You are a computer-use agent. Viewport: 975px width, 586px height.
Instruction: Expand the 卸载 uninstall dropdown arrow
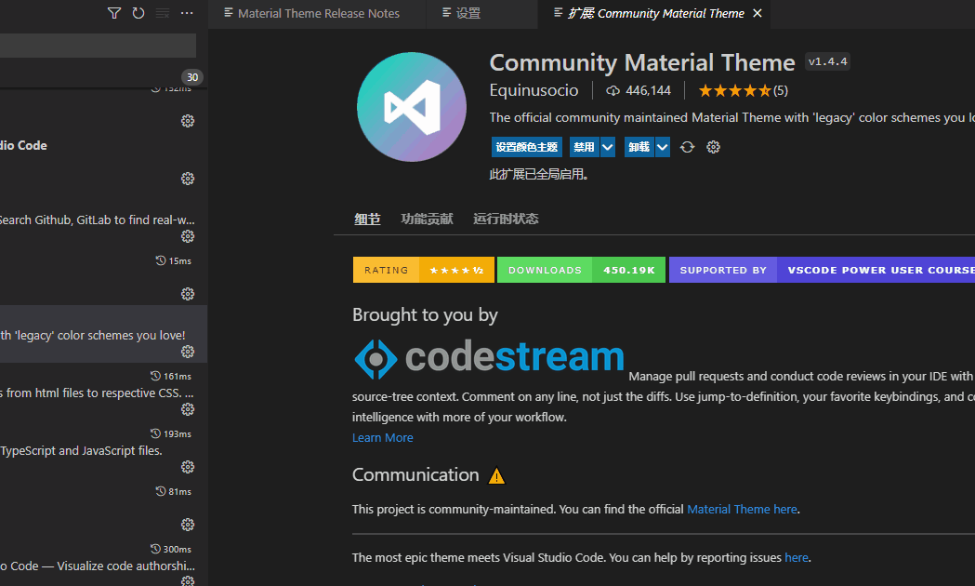tap(662, 147)
